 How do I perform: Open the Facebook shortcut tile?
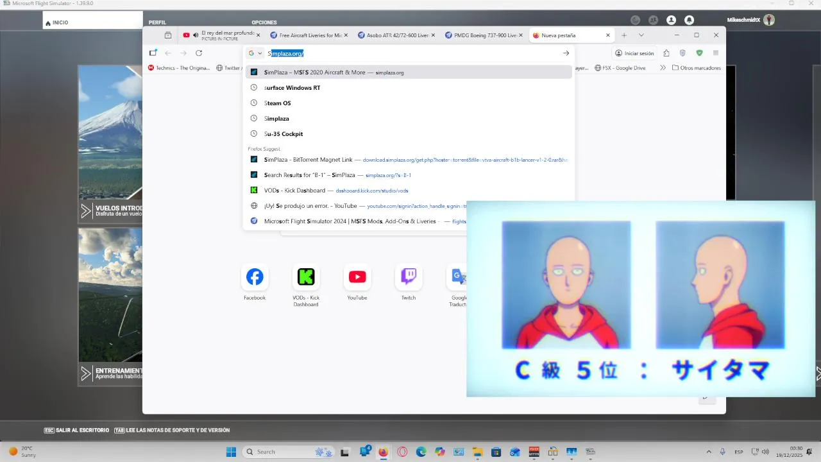(x=255, y=282)
